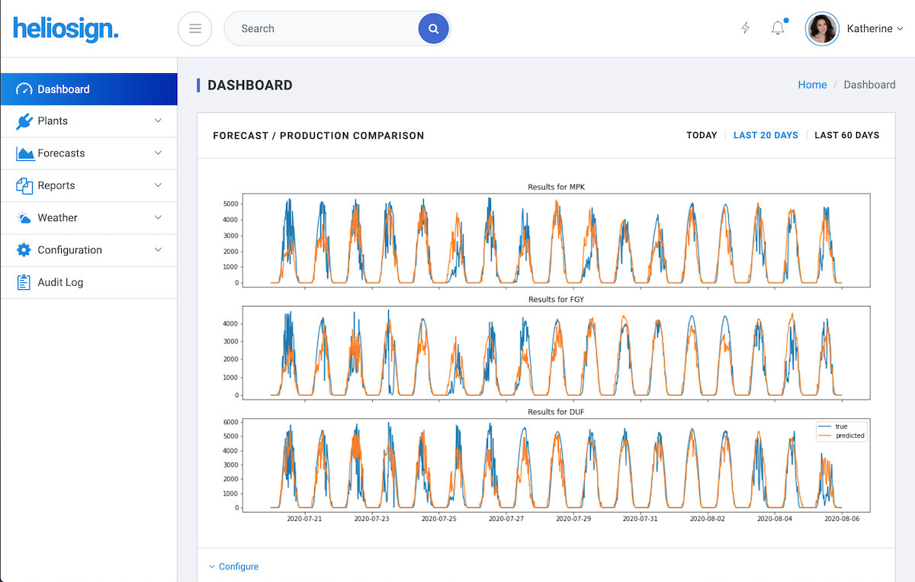Viewport: 915px width, 582px height.
Task: Click the Results for FGY chart
Action: (556, 352)
